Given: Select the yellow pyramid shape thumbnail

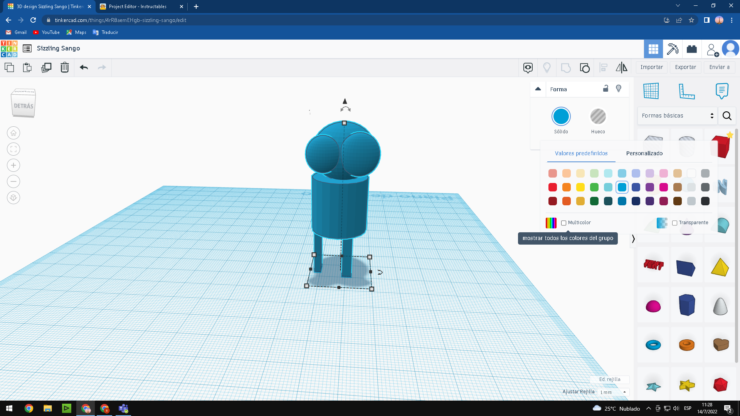Looking at the screenshot, I should click(x=720, y=267).
